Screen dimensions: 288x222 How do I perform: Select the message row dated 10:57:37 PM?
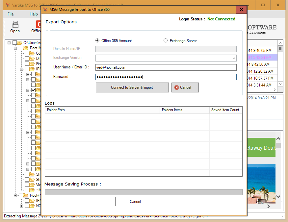[x=262, y=78]
